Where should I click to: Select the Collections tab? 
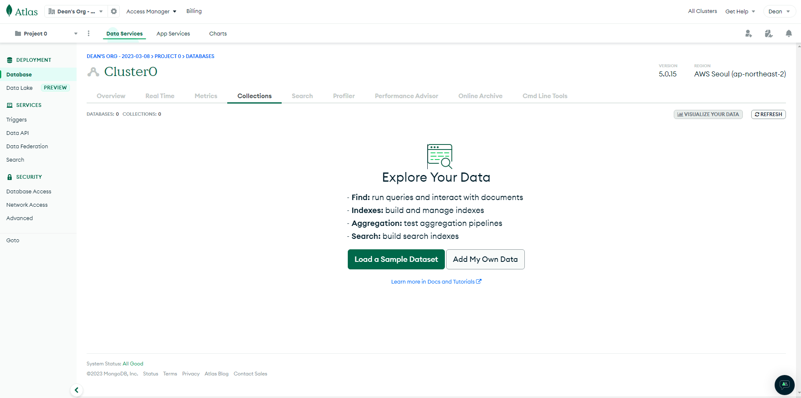point(254,96)
